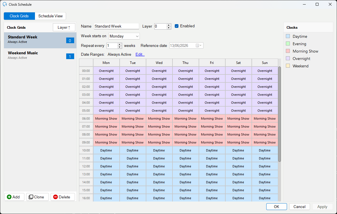Select Monday 00:00 Overnight cell
This screenshot has width=337, height=214.
(x=106, y=71)
